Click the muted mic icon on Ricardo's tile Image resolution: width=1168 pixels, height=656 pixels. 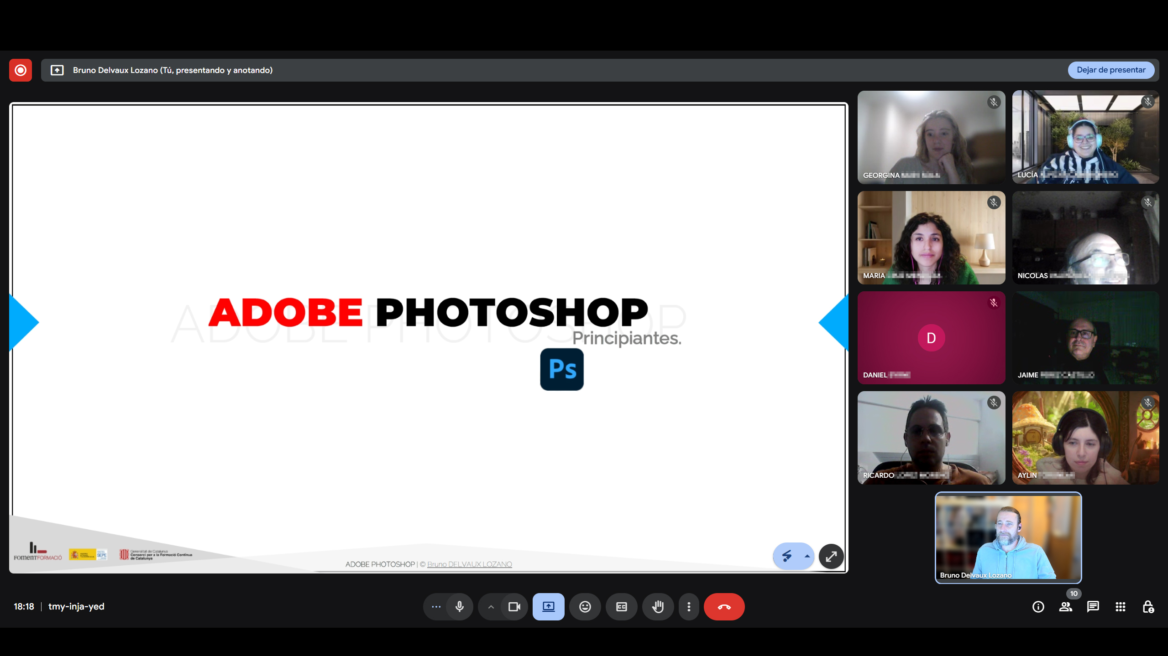[994, 403]
